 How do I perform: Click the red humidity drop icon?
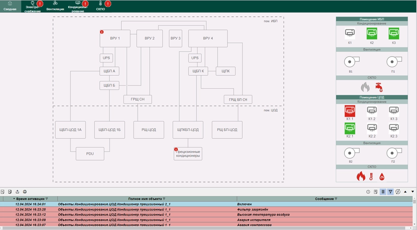(x=382, y=177)
